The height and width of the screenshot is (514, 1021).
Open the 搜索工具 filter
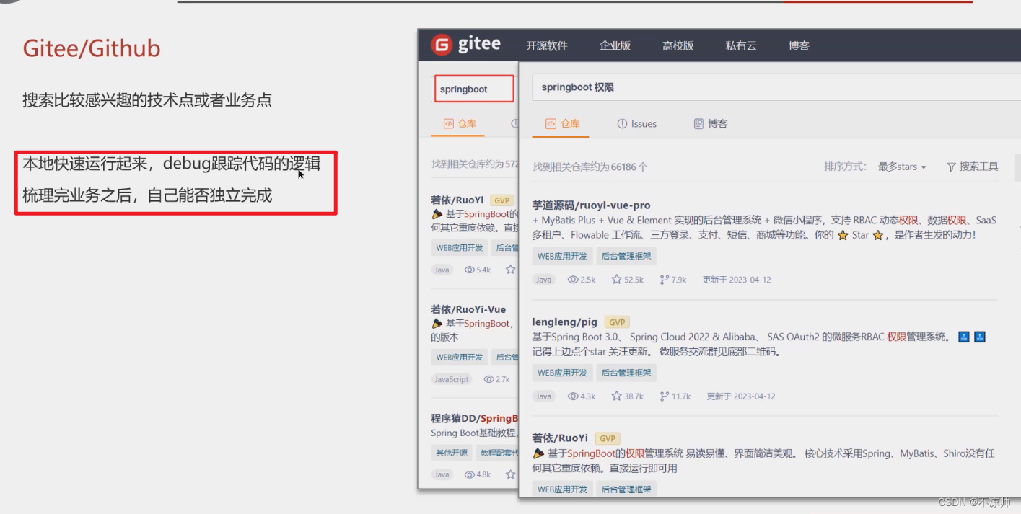[x=973, y=167]
